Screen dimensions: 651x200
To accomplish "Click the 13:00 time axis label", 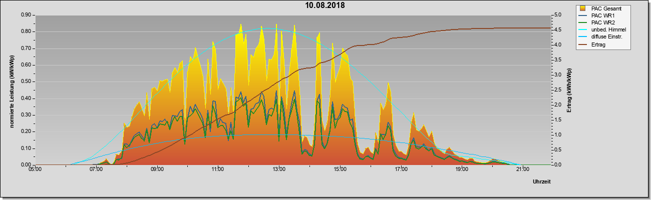I will tap(279, 169).
